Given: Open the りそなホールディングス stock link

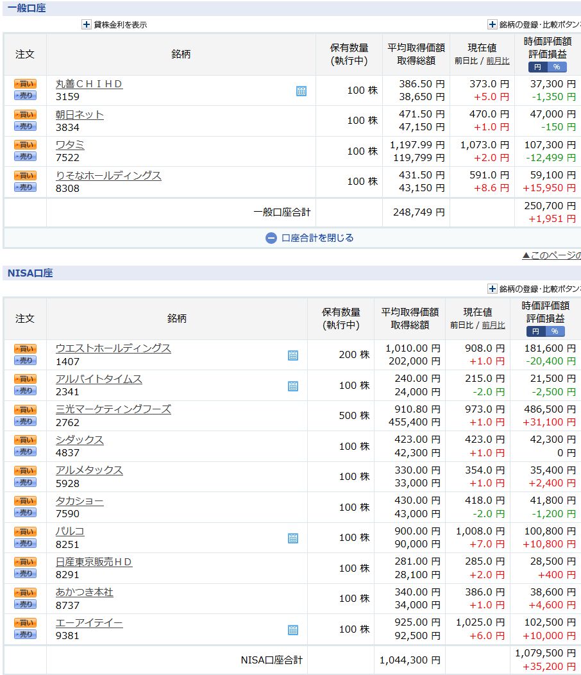Looking at the screenshot, I should coord(108,176).
